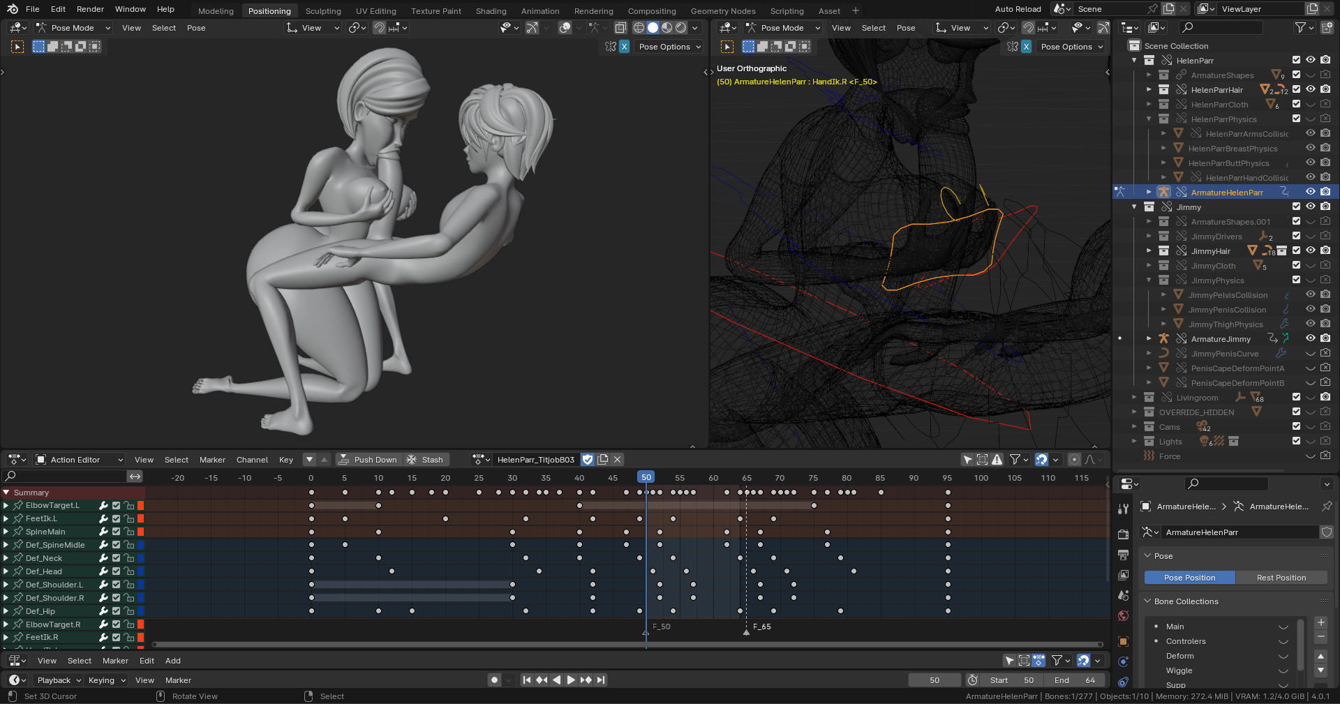Play the animation in reverse

coord(556,680)
